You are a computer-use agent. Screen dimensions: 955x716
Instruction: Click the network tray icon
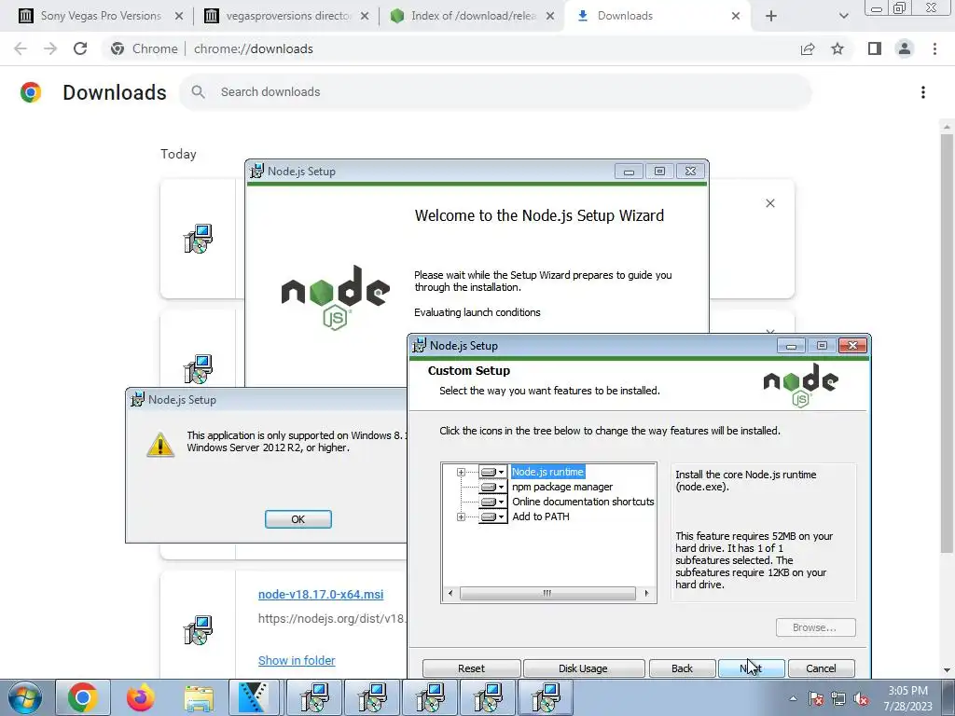[838, 698]
